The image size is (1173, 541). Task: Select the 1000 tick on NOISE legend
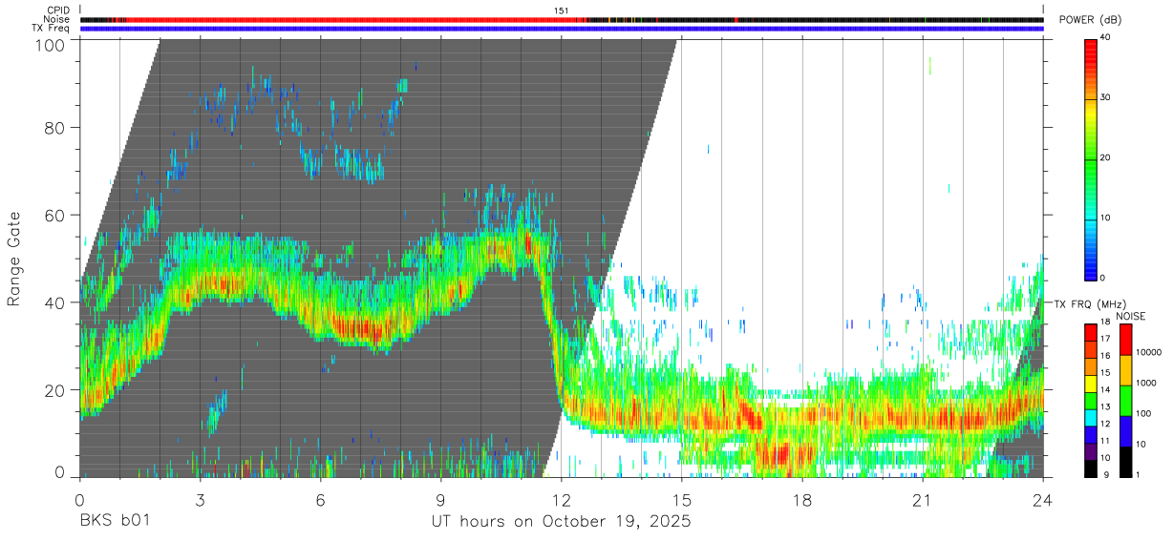tap(1145, 383)
